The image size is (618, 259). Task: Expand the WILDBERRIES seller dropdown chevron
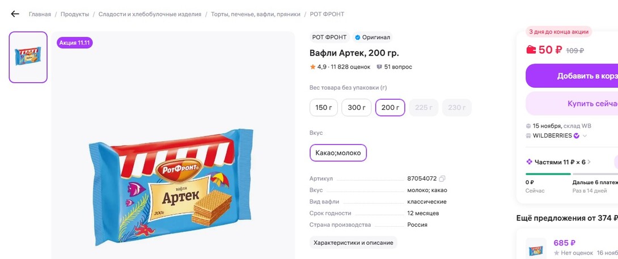coord(585,136)
